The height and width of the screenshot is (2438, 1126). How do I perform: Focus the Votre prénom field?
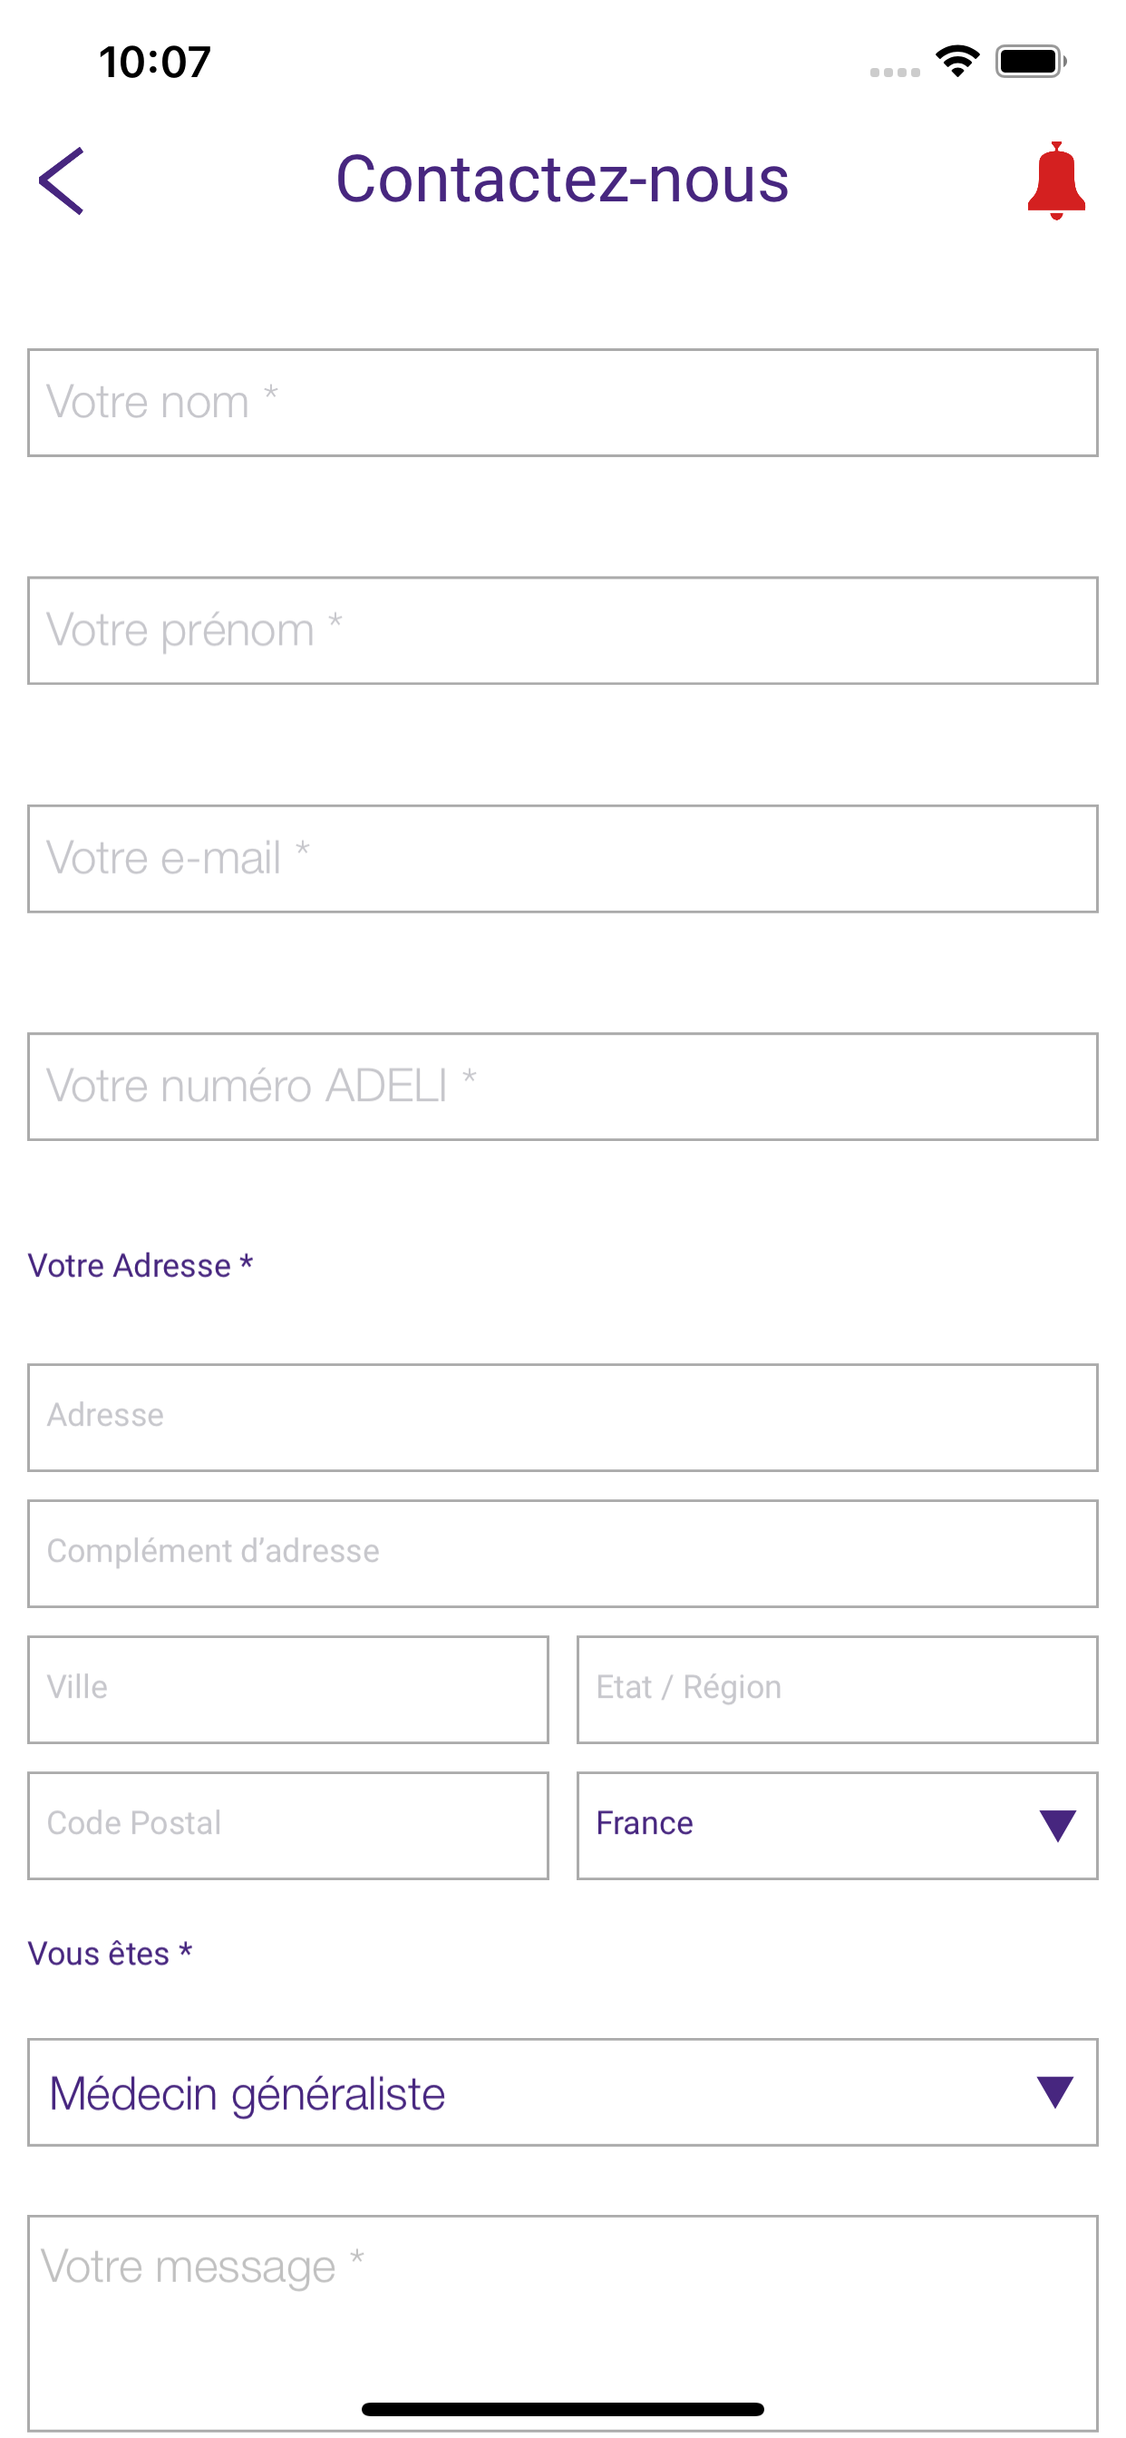coord(563,630)
